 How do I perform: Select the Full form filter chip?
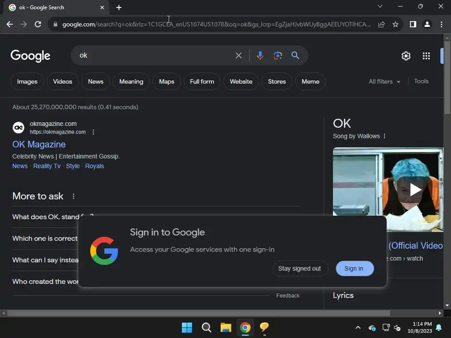point(202,81)
